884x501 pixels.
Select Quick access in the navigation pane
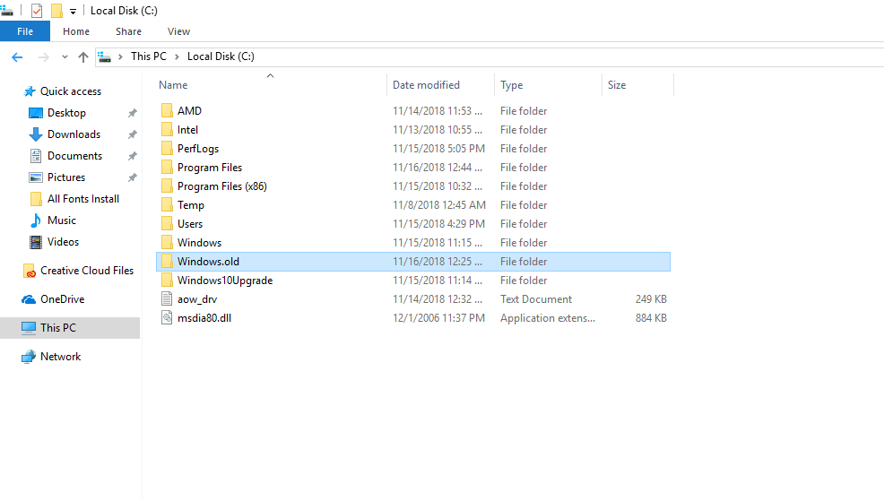click(x=71, y=91)
